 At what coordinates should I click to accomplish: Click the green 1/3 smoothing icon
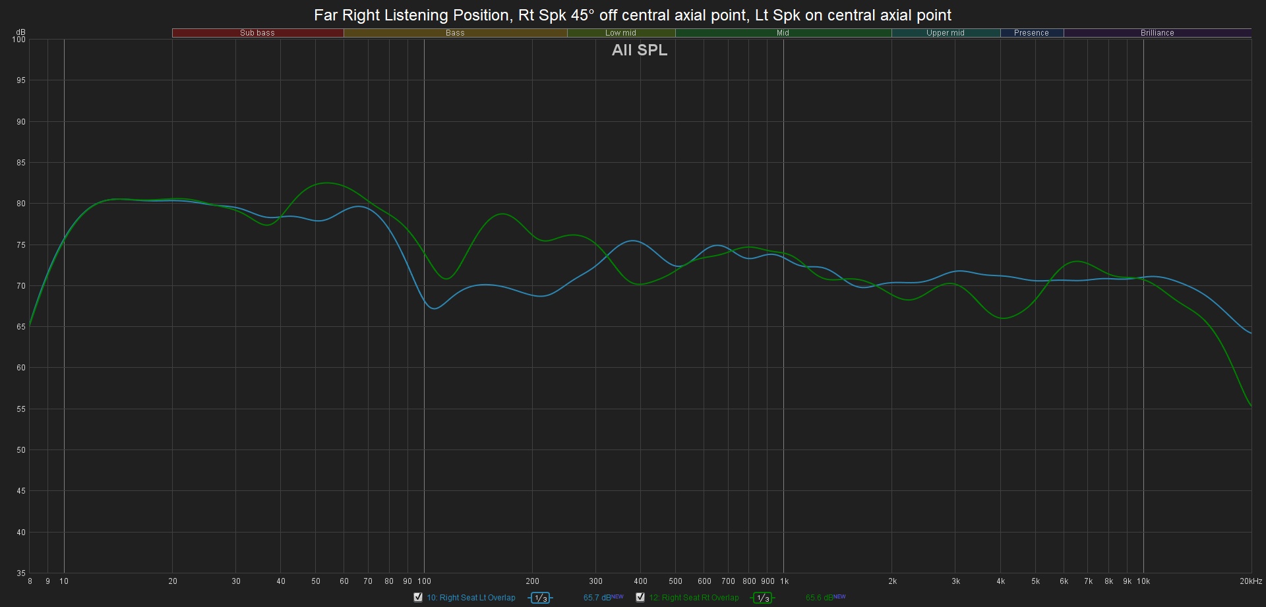(763, 598)
